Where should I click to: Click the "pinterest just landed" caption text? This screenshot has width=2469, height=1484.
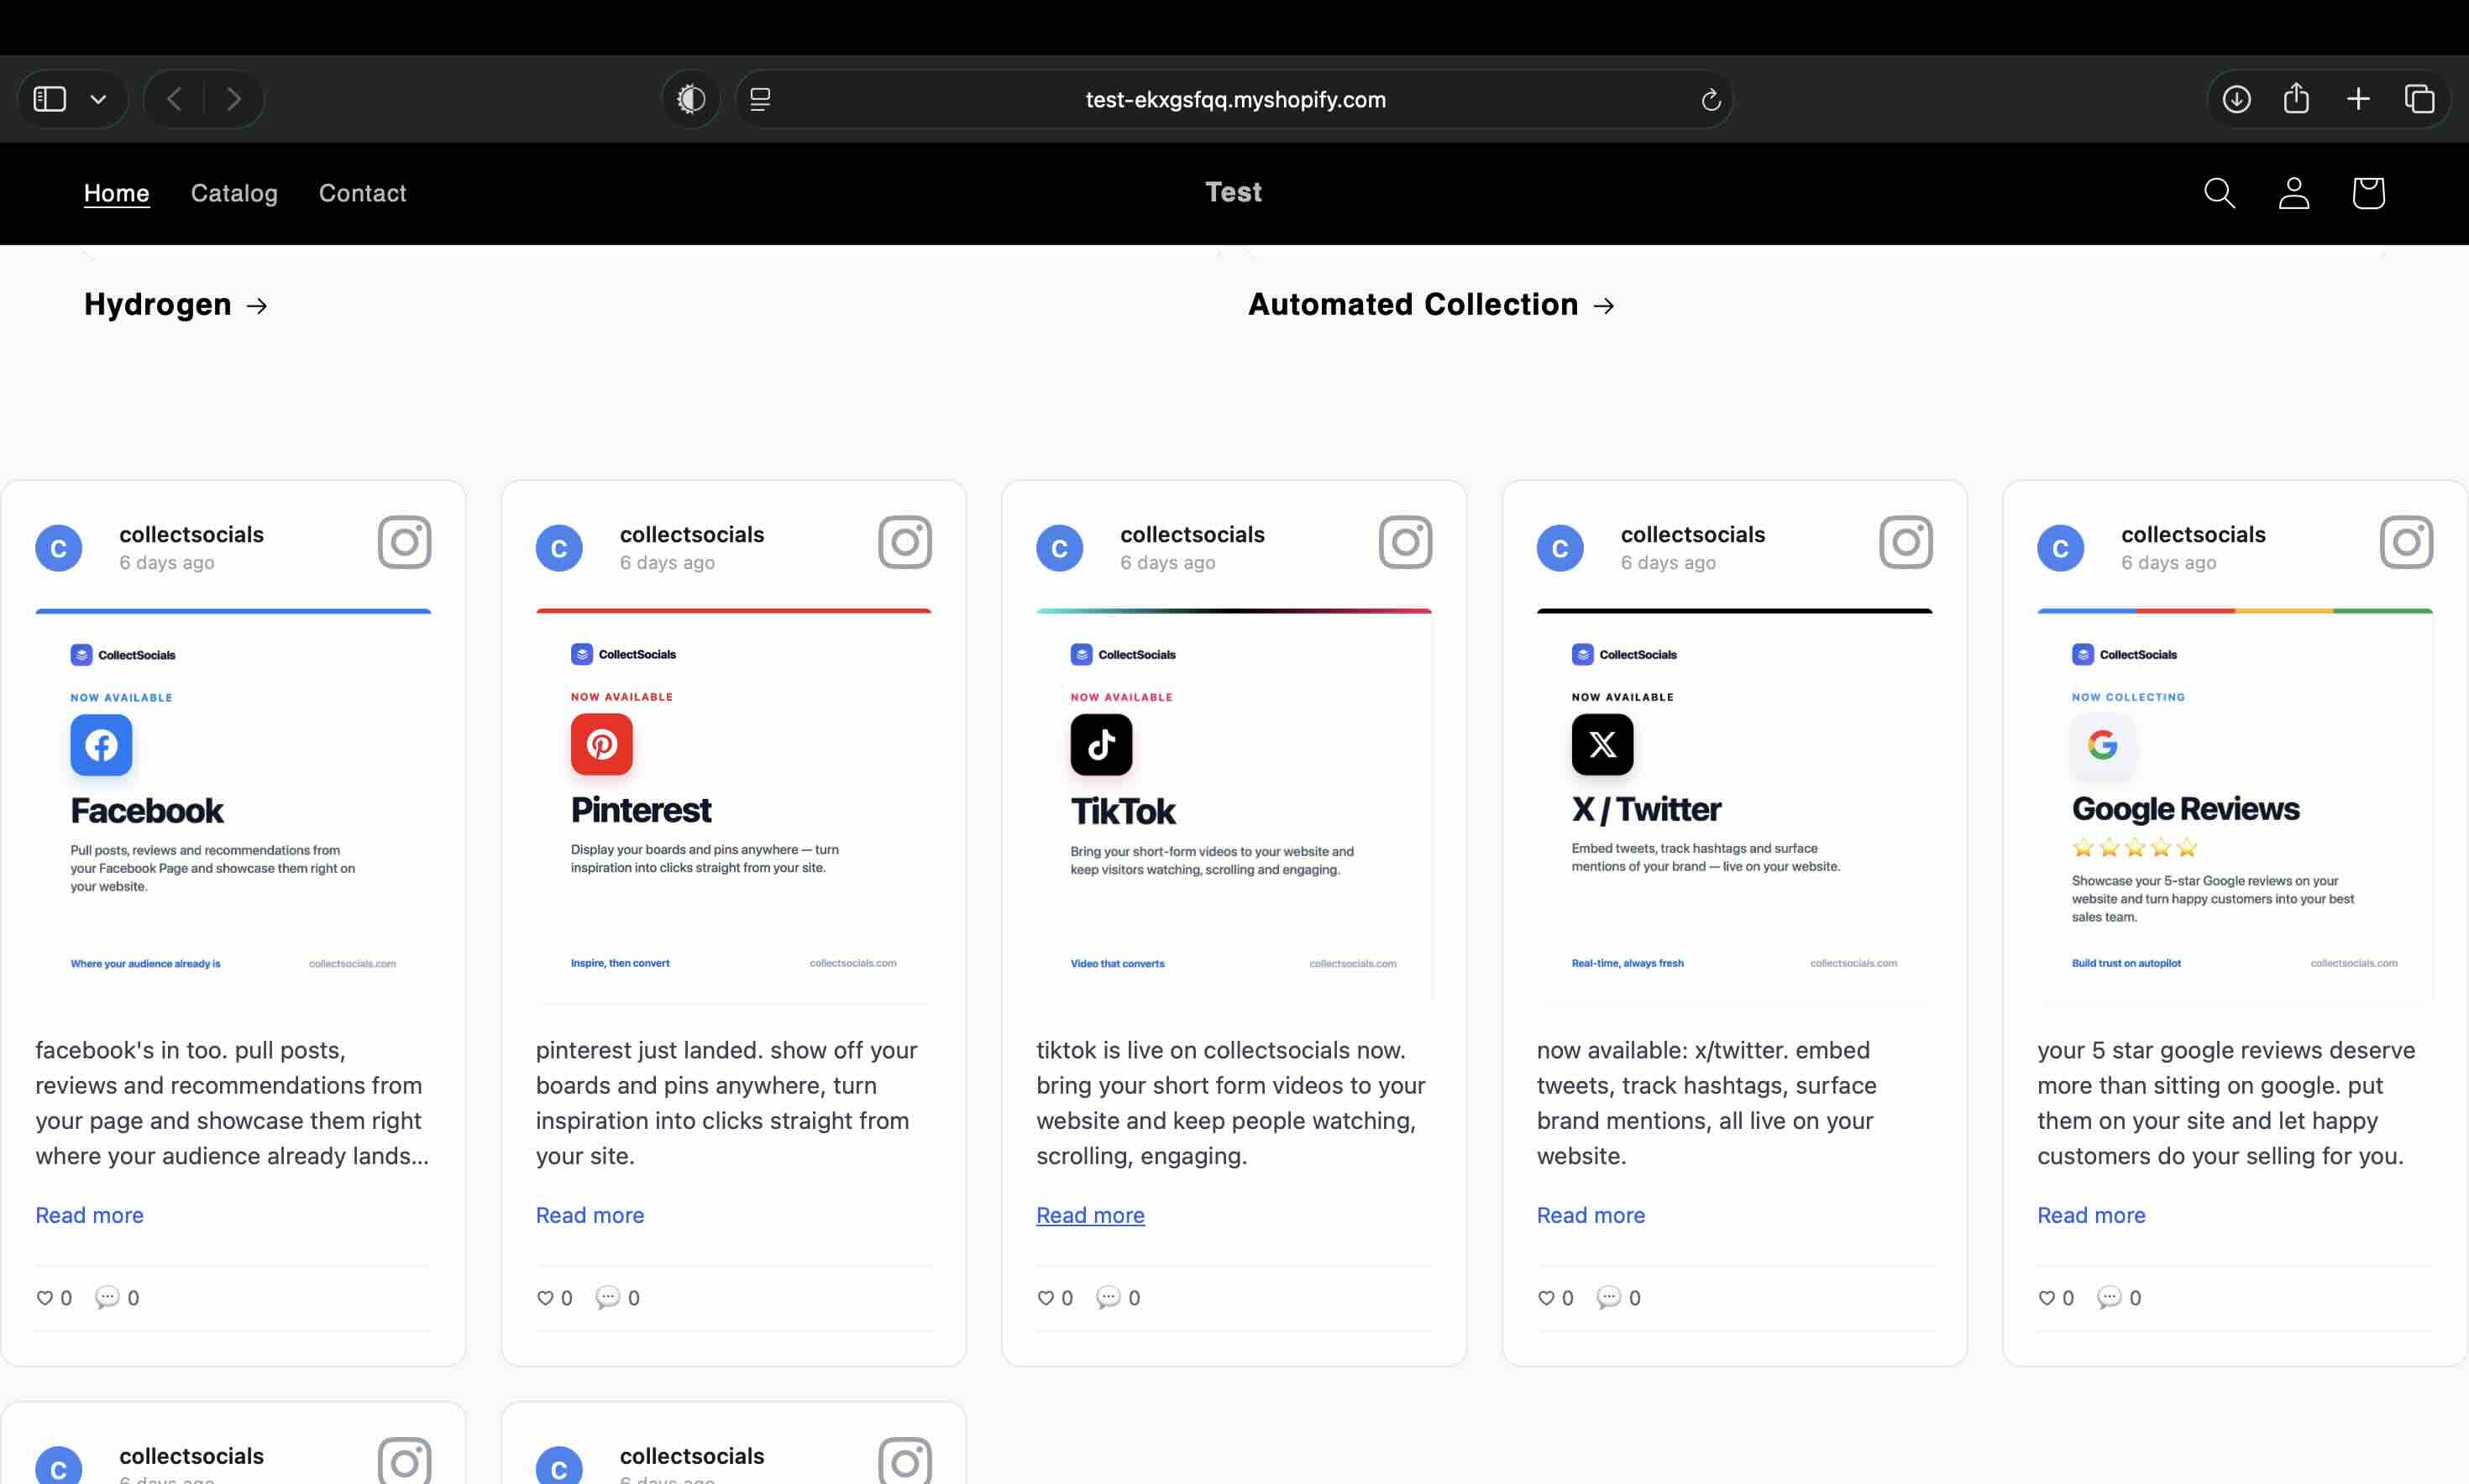[726, 1103]
